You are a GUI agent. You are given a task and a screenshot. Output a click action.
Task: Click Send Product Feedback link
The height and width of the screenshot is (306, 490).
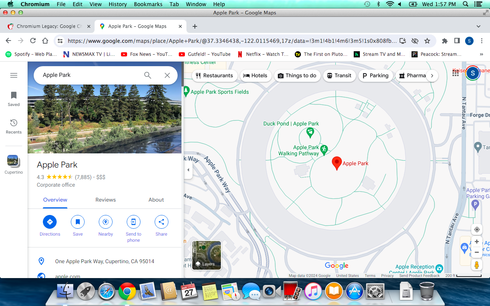tap(419, 275)
